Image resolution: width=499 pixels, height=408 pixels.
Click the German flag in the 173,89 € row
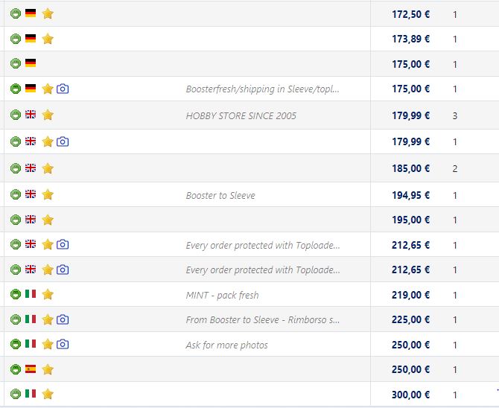[x=31, y=38]
